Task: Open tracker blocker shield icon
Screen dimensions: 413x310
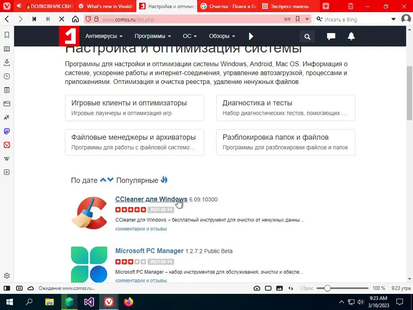Action: pyautogui.click(x=88, y=19)
